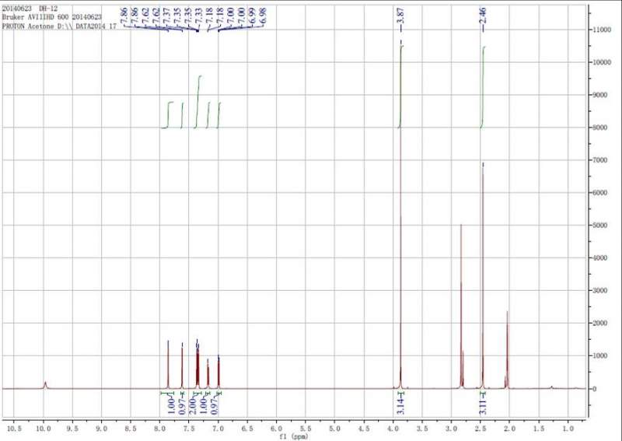
Task: Click the 9.0 ppm axis tick label
Action: [x=102, y=429]
